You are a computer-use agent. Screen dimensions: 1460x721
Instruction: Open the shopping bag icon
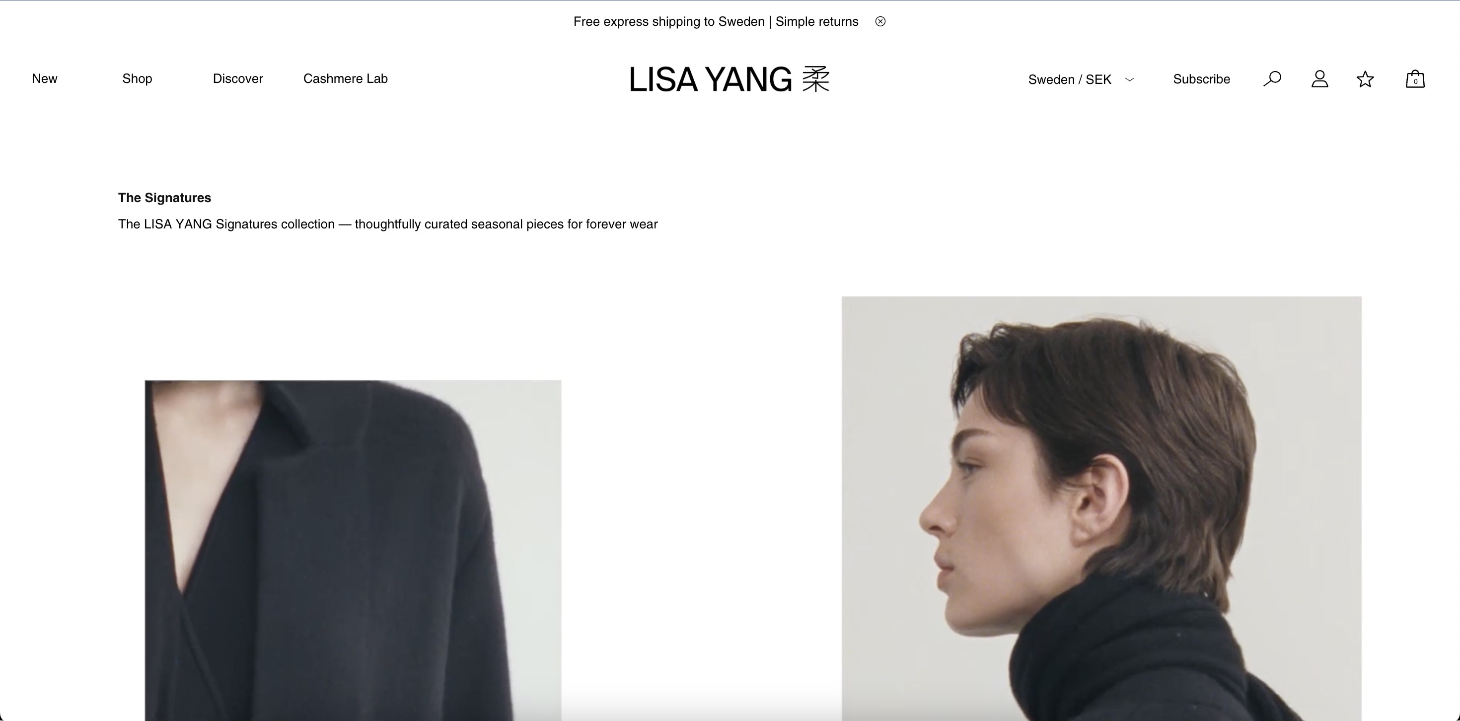coord(1415,79)
